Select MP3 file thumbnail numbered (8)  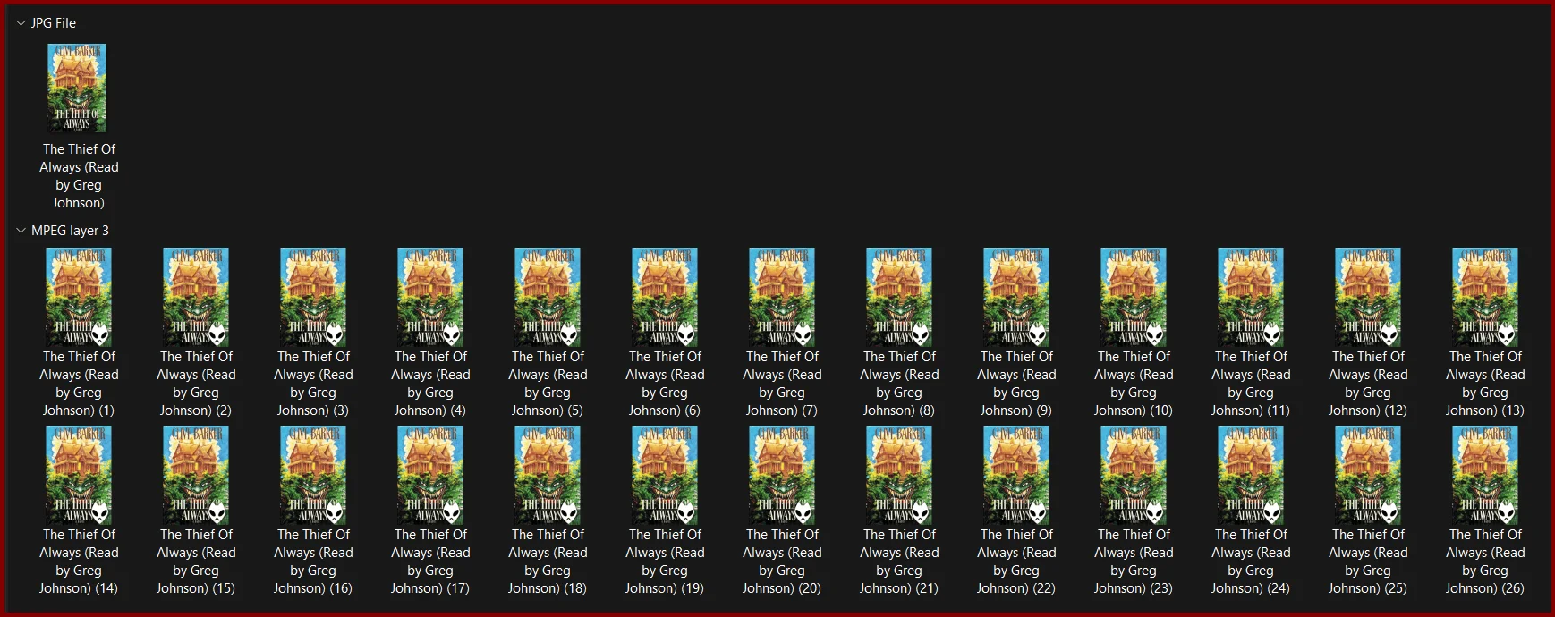[x=899, y=298]
